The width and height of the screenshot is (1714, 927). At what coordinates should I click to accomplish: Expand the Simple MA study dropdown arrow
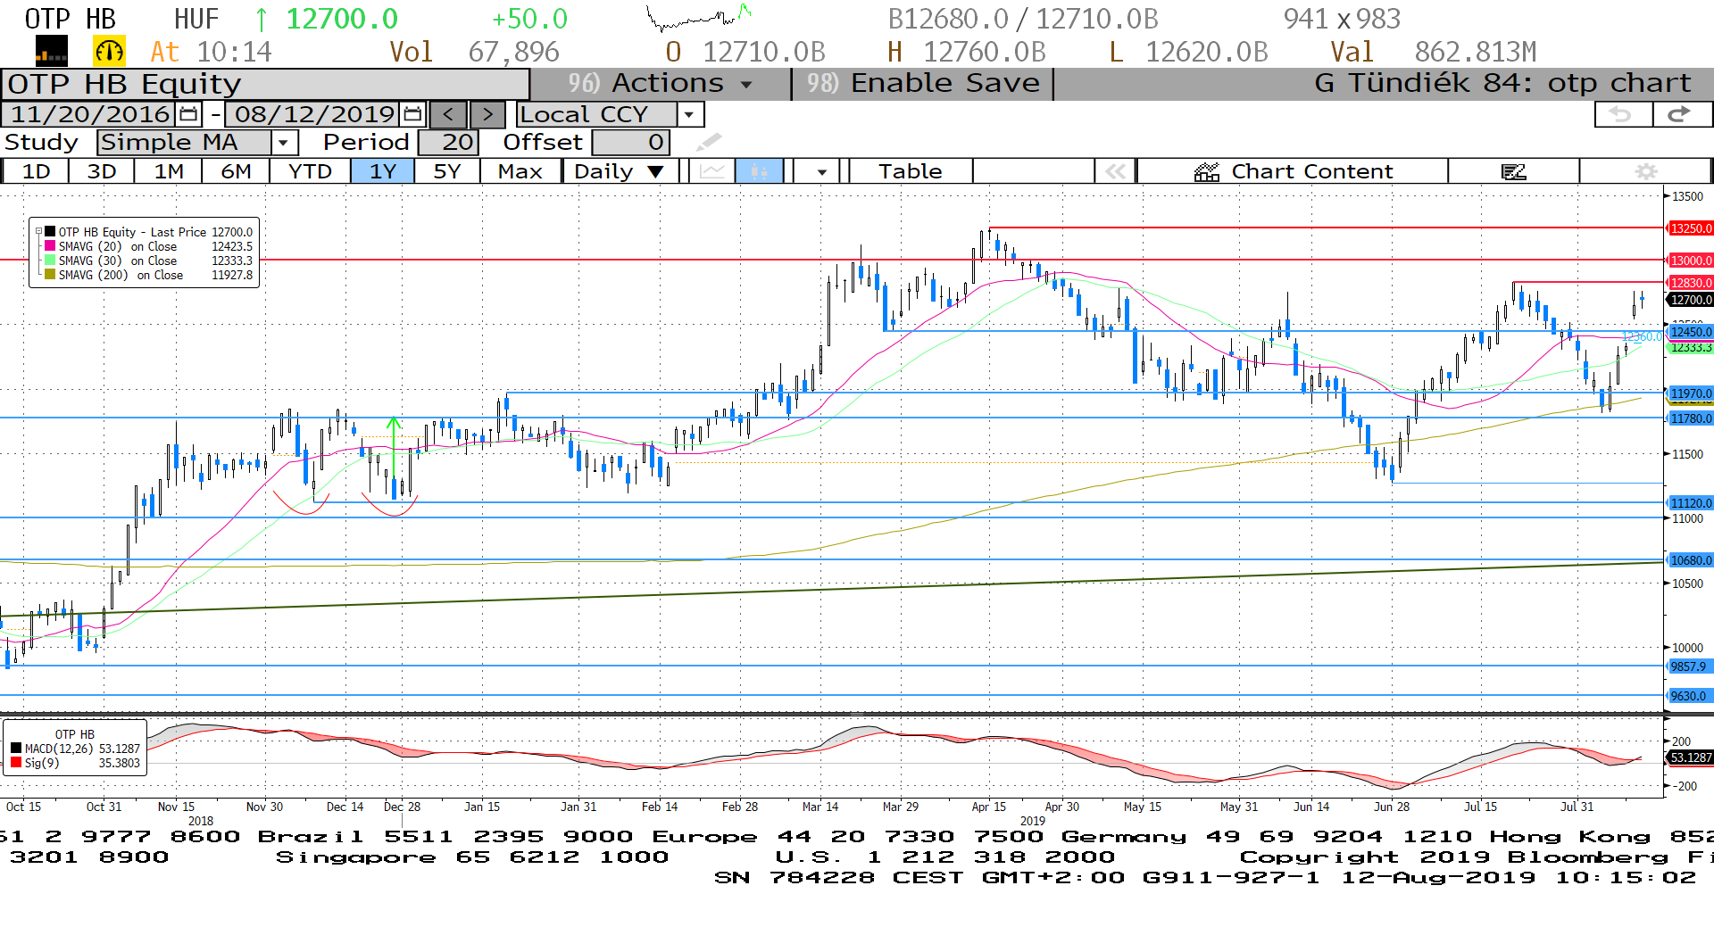coord(284,143)
